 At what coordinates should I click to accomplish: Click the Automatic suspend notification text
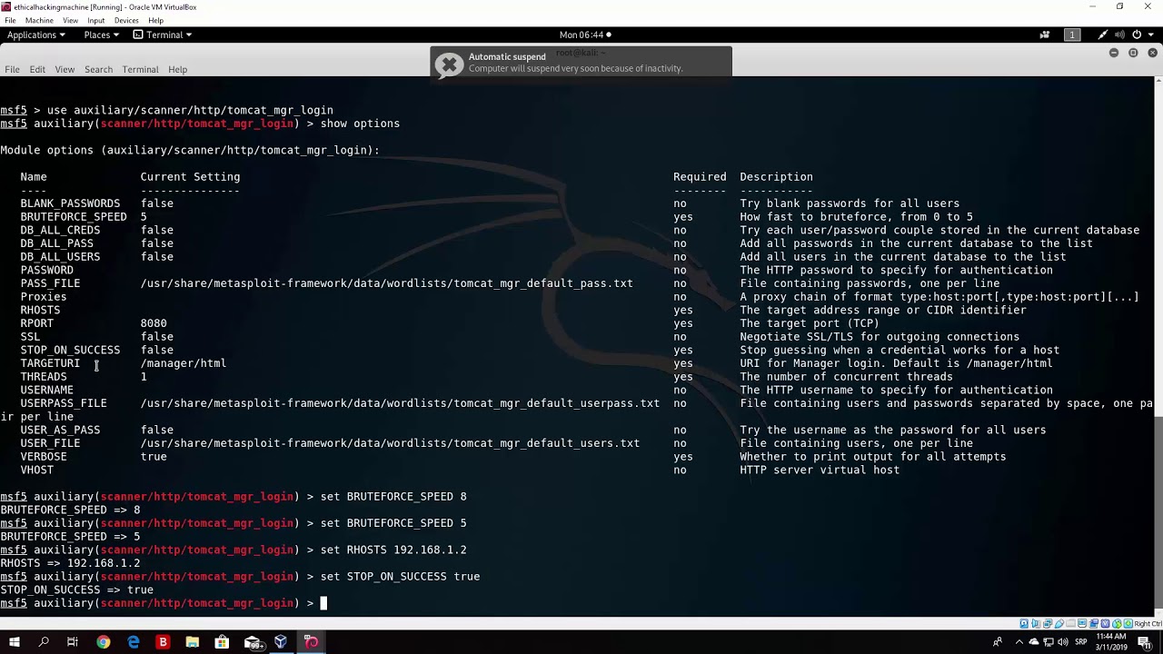click(575, 63)
